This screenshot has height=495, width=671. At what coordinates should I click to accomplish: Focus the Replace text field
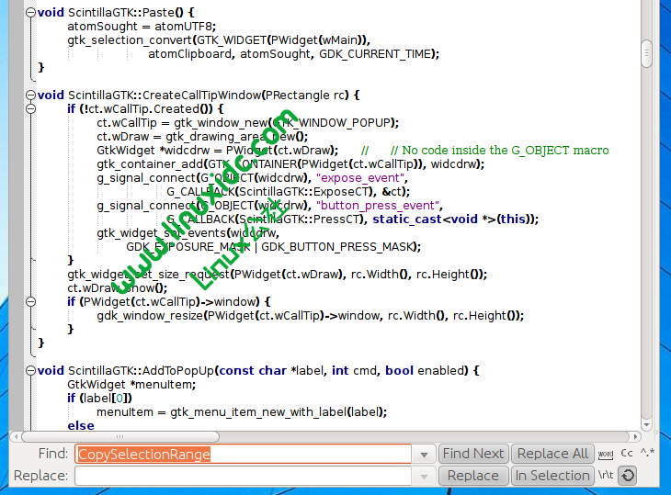(x=243, y=476)
